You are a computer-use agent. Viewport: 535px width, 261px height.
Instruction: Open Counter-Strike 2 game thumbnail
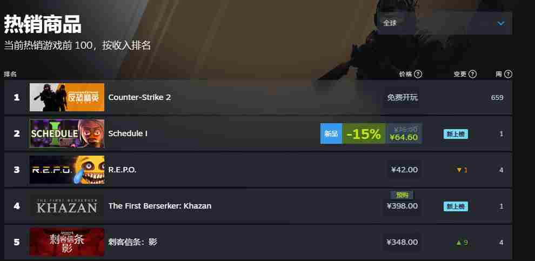point(67,97)
